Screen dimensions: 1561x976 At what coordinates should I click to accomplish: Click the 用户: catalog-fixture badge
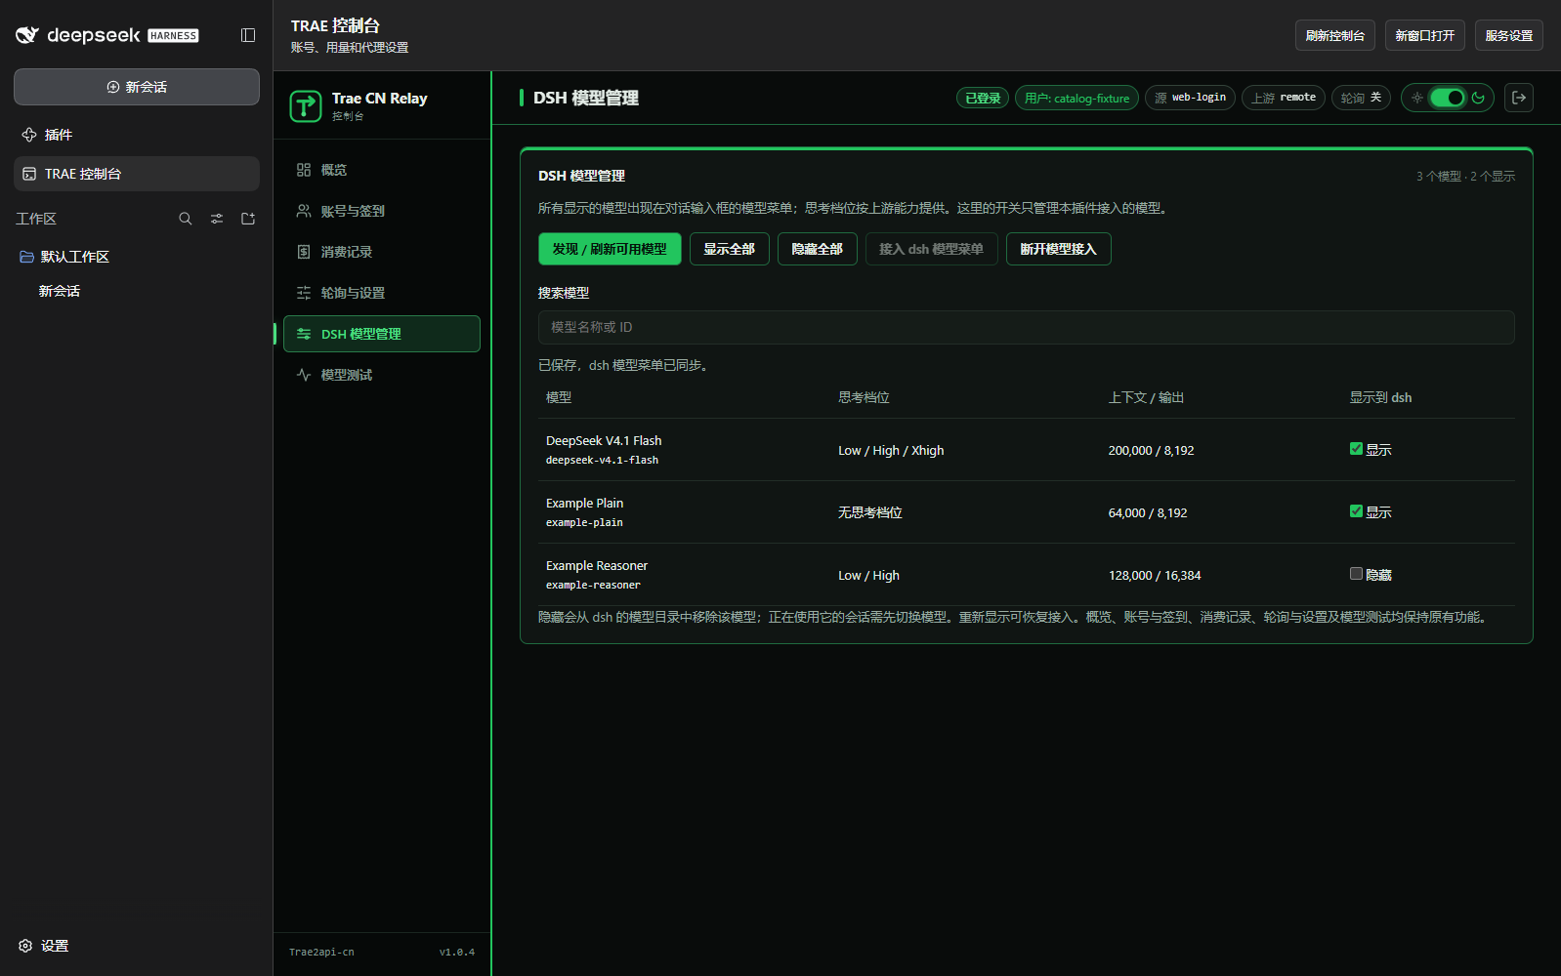[x=1076, y=98]
